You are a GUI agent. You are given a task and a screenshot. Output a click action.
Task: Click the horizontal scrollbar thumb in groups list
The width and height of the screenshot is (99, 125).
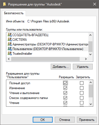click(x=45, y=59)
